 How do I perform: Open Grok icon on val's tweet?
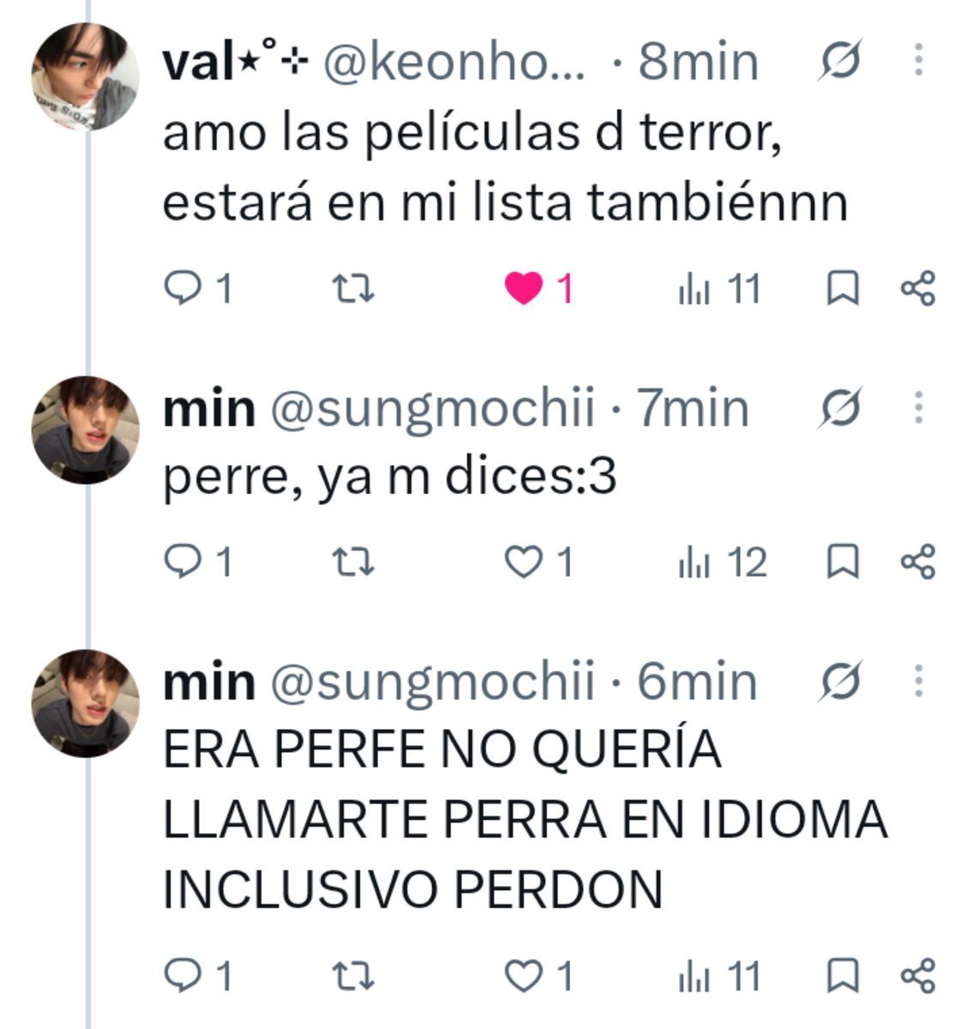[x=840, y=62]
